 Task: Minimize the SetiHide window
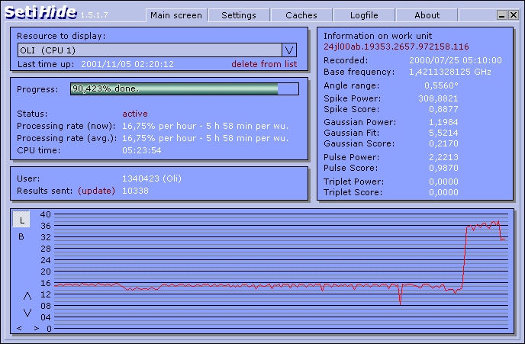click(501, 15)
